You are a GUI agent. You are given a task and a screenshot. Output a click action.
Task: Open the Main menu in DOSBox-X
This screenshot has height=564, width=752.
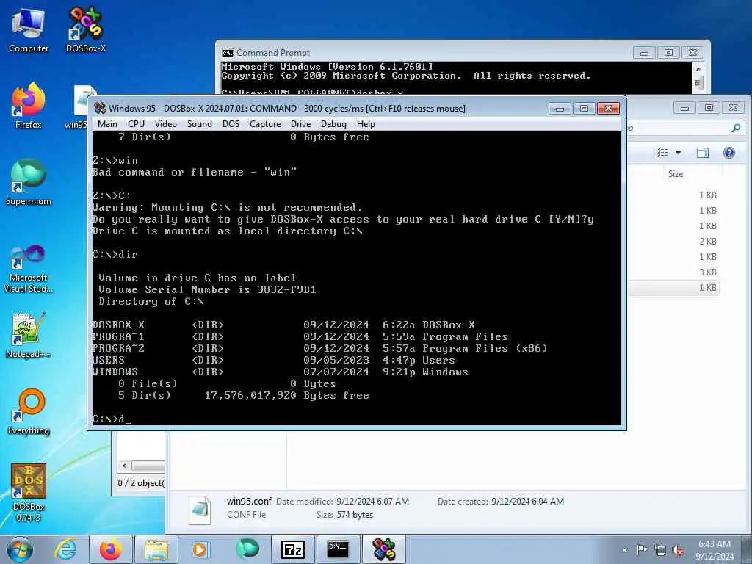point(107,123)
